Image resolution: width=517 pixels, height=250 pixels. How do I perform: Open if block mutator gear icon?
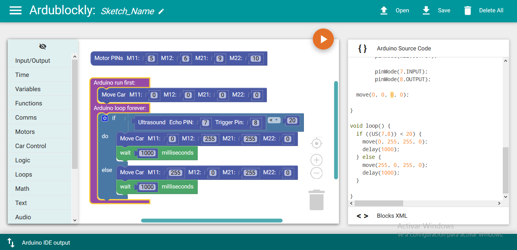105,118
